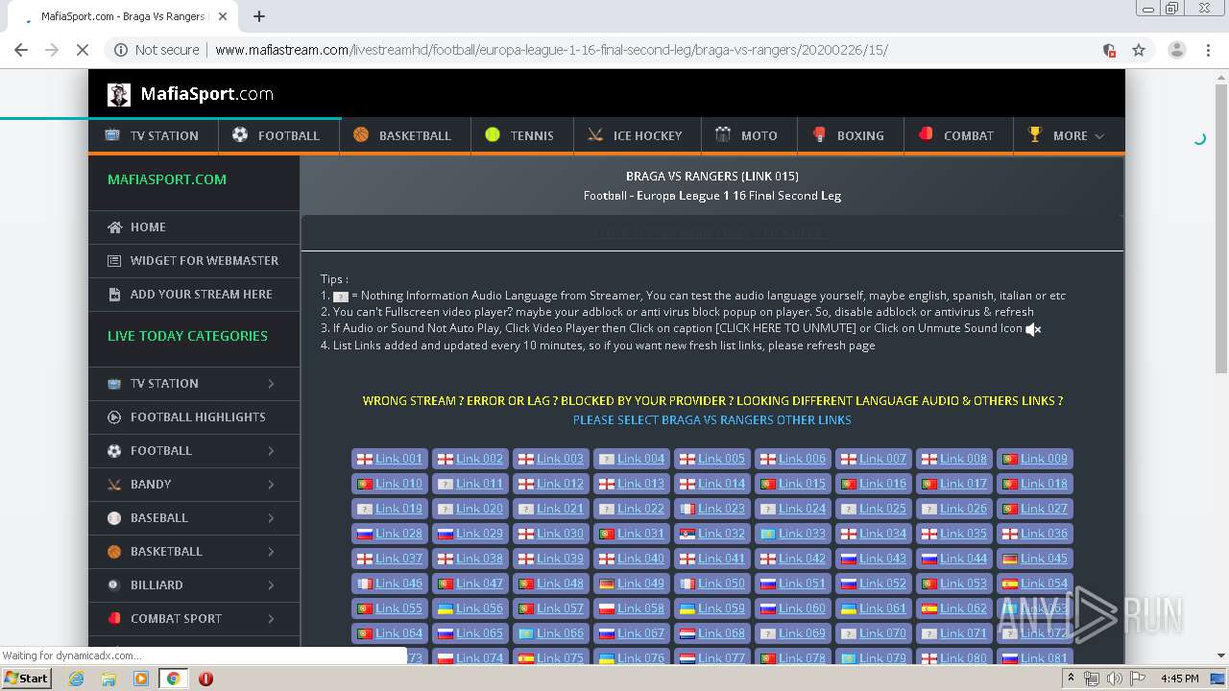Viewport: 1229px width, 691px height.
Task: Open a new browser tab
Action: [x=259, y=16]
